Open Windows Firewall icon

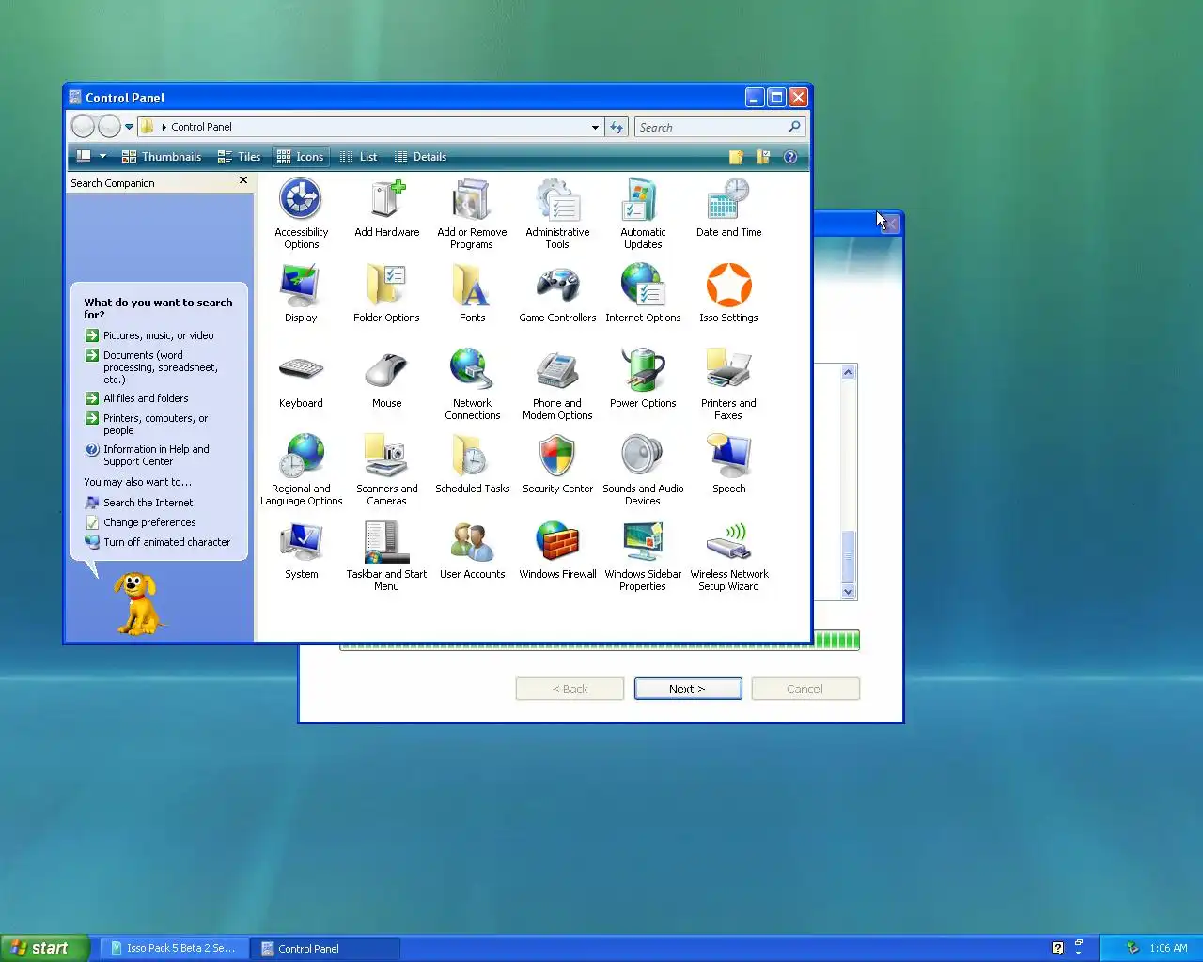pyautogui.click(x=557, y=551)
